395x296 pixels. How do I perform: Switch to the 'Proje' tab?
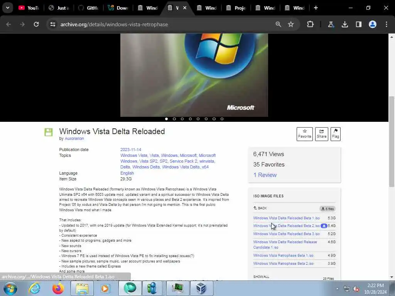pos(236,8)
